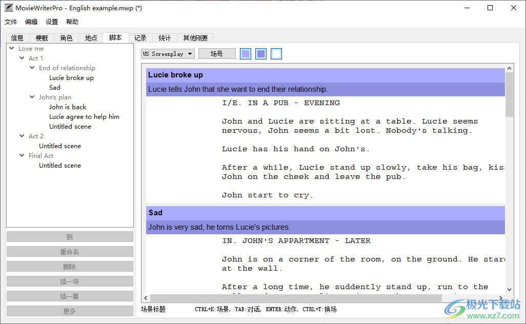526x324 pixels.
Task: Switch to the 统计 tab
Action: click(165, 38)
